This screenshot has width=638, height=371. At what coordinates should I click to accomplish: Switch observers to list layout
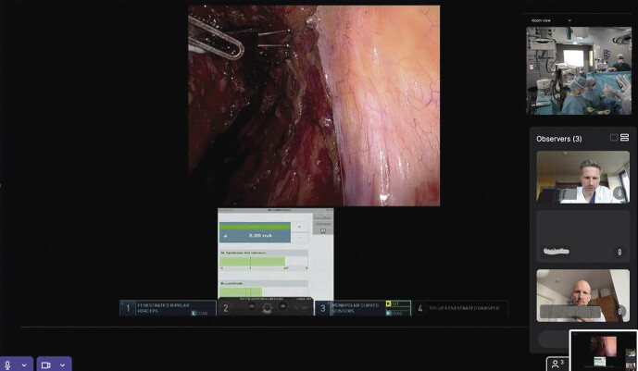pos(625,138)
